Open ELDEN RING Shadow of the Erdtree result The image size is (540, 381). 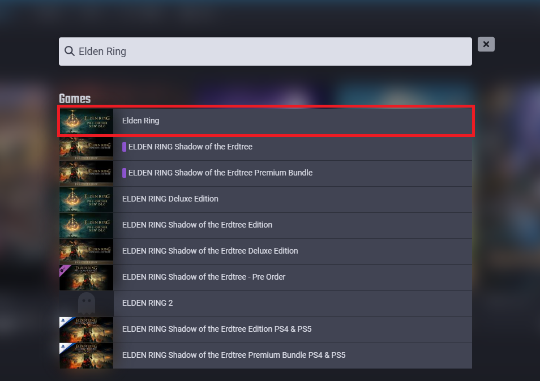coord(265,147)
